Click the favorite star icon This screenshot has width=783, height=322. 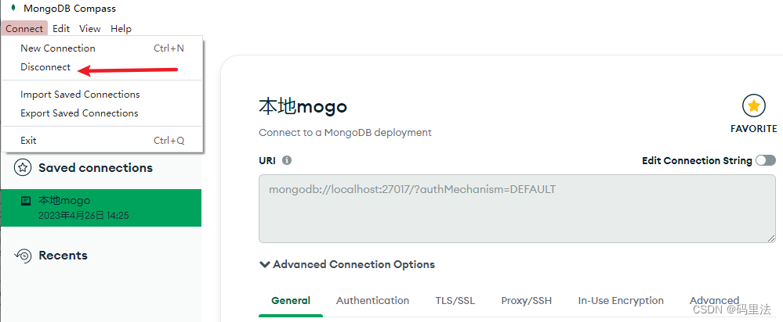[x=753, y=106]
